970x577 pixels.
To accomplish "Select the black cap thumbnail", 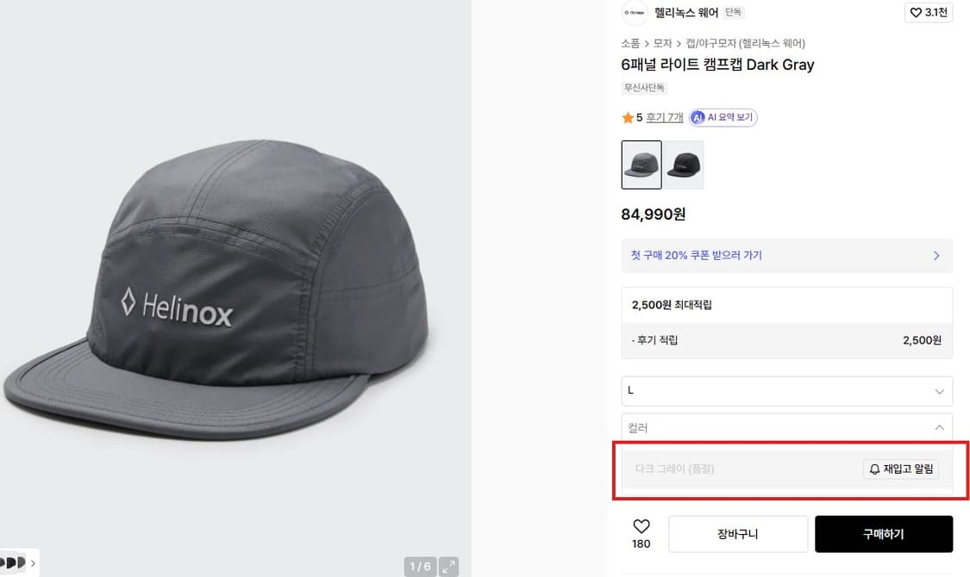I will pyautogui.click(x=684, y=163).
